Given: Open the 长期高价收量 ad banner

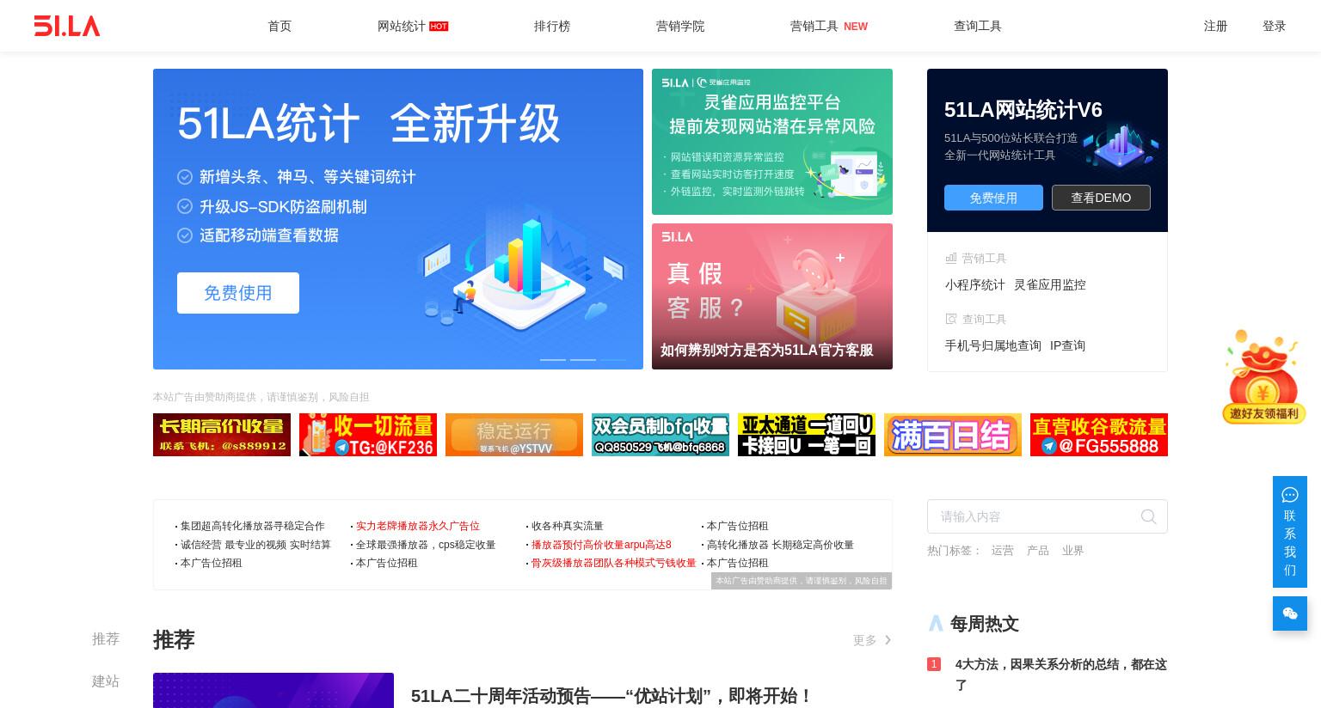Looking at the screenshot, I should point(222,435).
